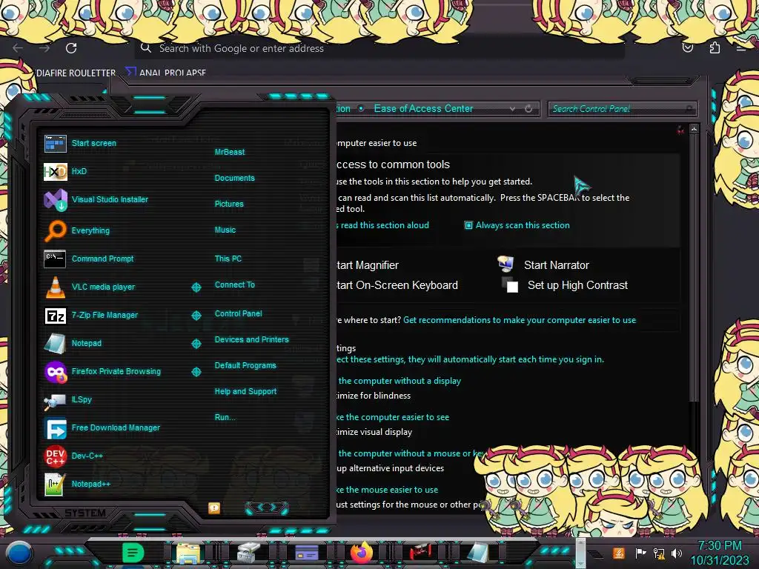759x569 pixels.
Task: Open Command Prompt icon
Action: point(55,259)
